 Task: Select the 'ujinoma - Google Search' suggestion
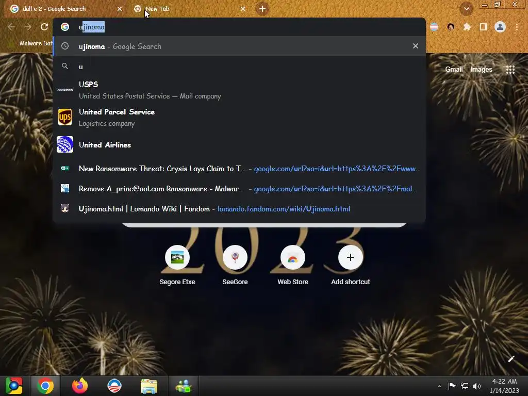point(239,46)
